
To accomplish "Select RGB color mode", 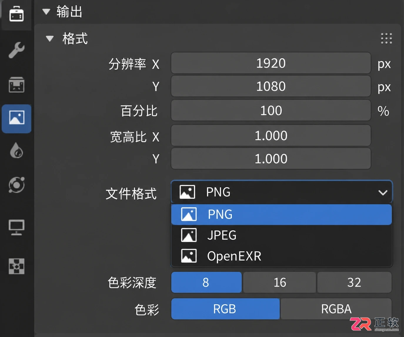I will pyautogui.click(x=225, y=309).
